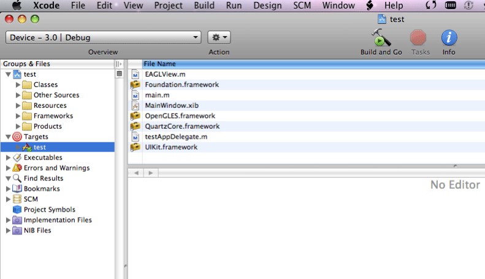This screenshot has height=279, width=485.
Task: Click the Targets bullseye icon
Action: pos(17,137)
